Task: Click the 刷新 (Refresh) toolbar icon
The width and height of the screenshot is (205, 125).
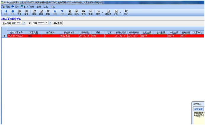Action: tap(70, 12)
